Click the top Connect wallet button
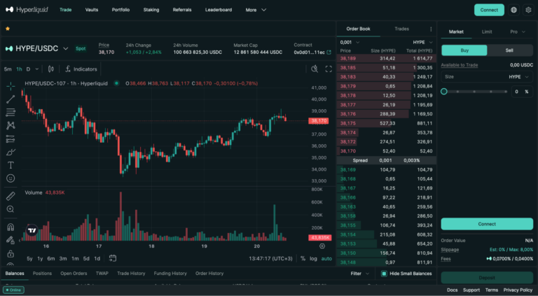Image resolution: width=538 pixels, height=296 pixels. click(x=488, y=10)
